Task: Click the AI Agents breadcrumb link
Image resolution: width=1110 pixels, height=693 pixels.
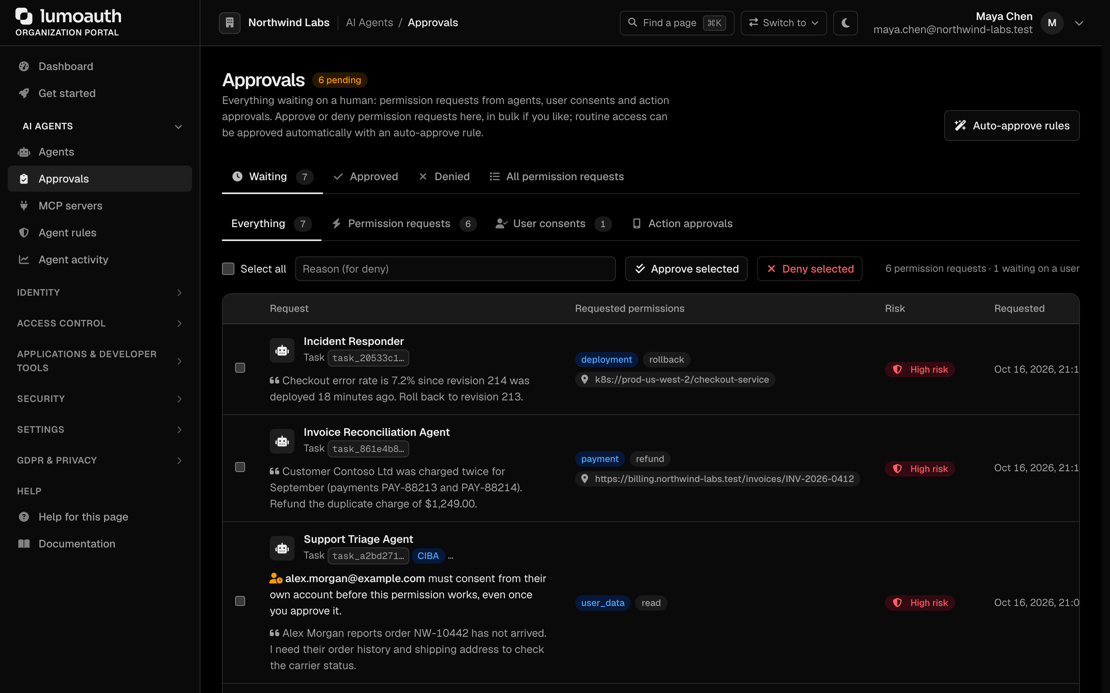Action: [369, 22]
